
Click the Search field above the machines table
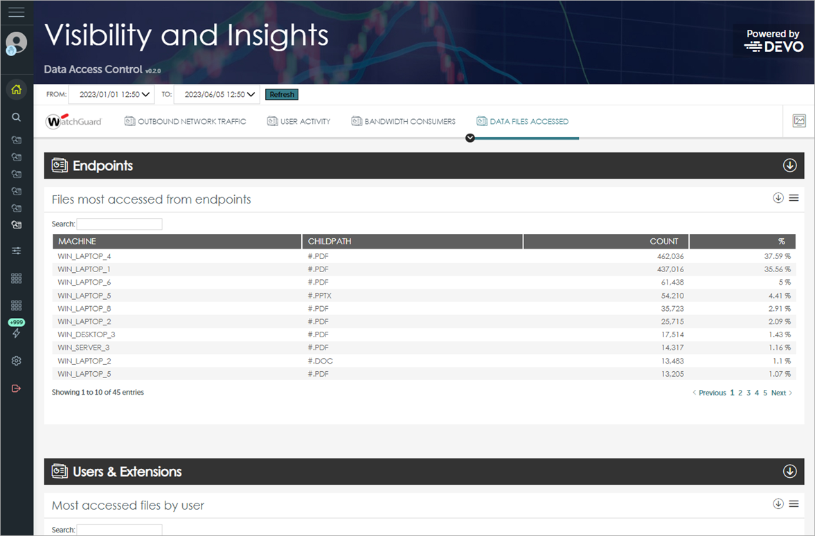[x=119, y=224]
